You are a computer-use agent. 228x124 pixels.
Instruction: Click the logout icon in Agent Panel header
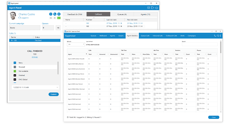coord(152,8)
